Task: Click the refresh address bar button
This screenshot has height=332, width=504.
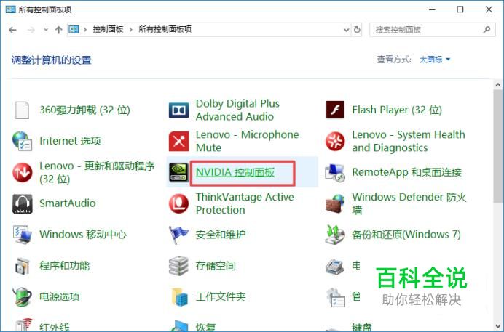Action: coord(357,30)
